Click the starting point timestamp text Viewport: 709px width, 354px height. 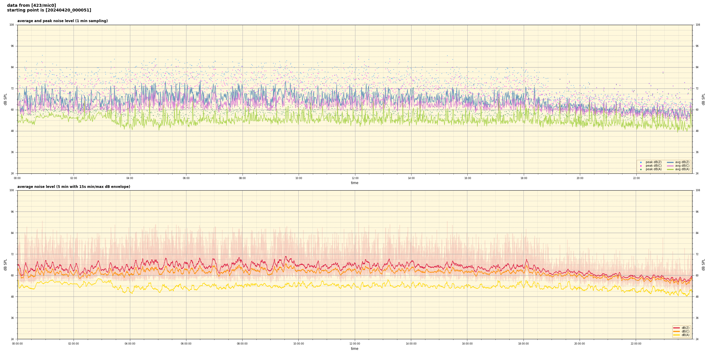pyautogui.click(x=49, y=10)
